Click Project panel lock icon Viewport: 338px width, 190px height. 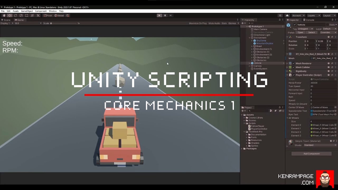tap(280, 107)
